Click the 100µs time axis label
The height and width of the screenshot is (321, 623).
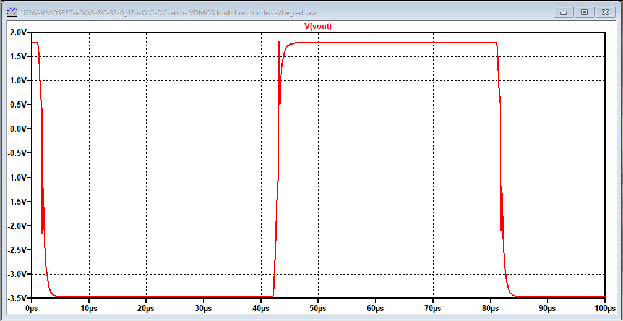click(x=604, y=309)
